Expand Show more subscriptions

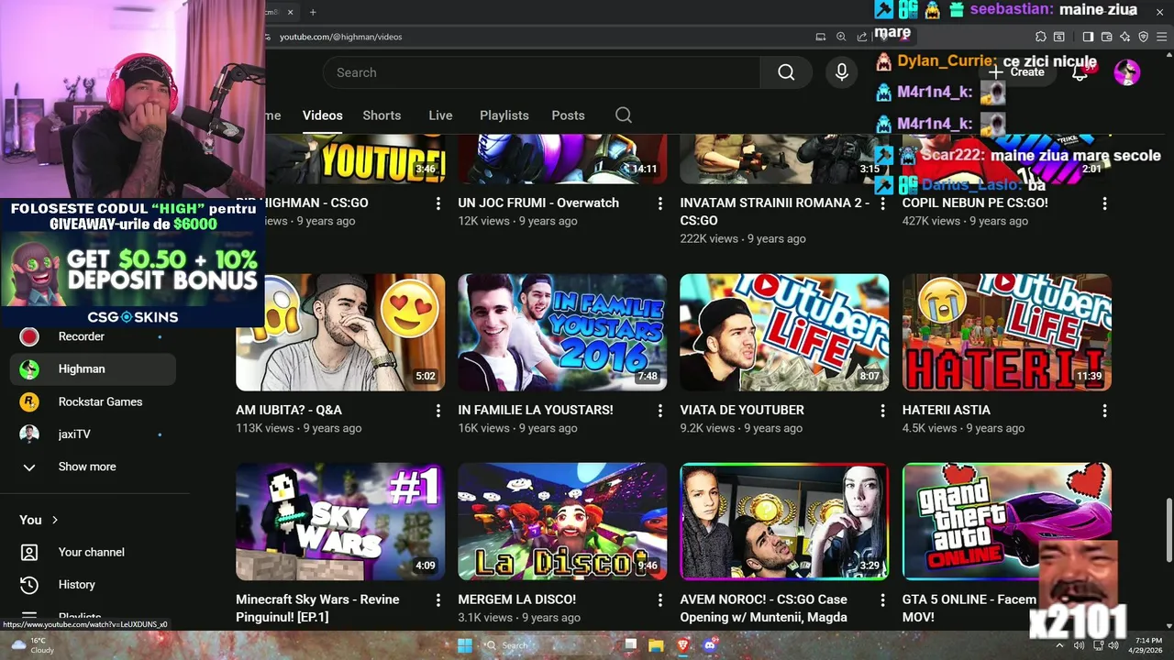click(x=87, y=467)
